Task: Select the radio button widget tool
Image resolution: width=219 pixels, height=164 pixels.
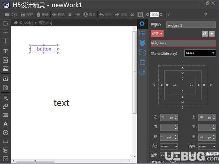Action: [5, 133]
